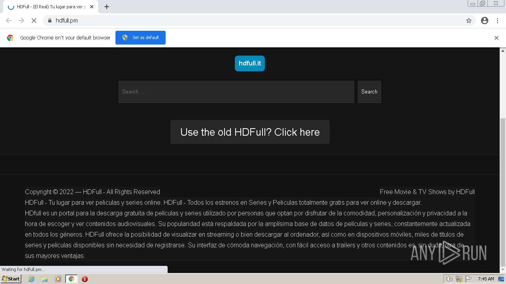Open media player taskbar icon

coord(58,279)
